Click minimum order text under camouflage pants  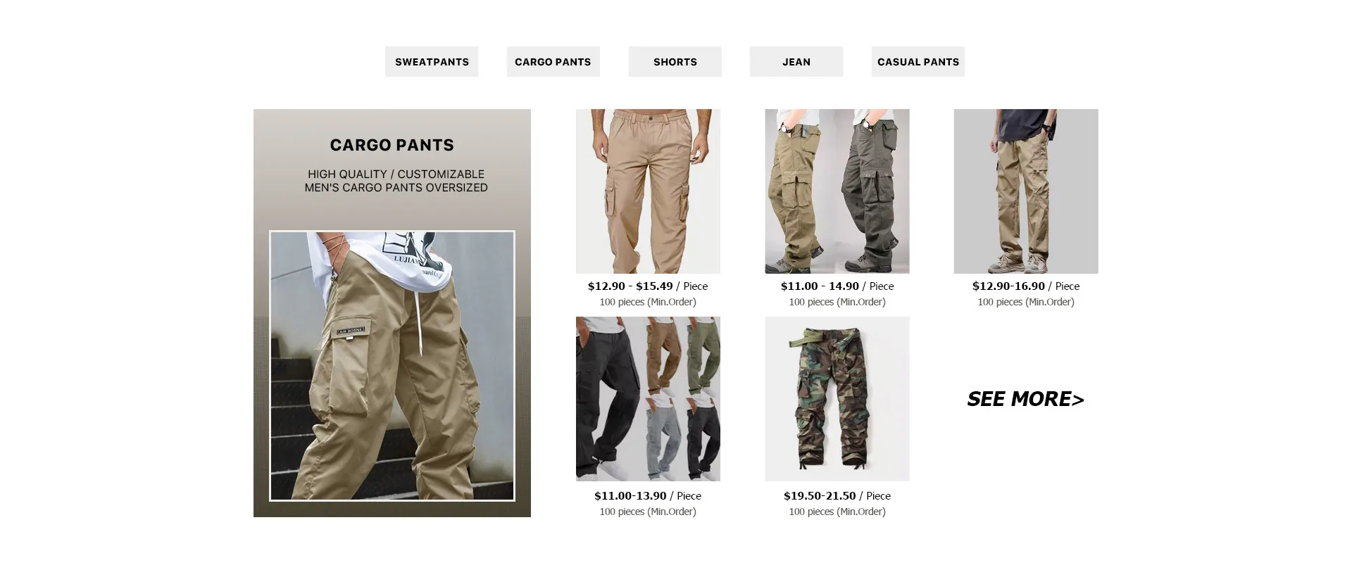[837, 512]
